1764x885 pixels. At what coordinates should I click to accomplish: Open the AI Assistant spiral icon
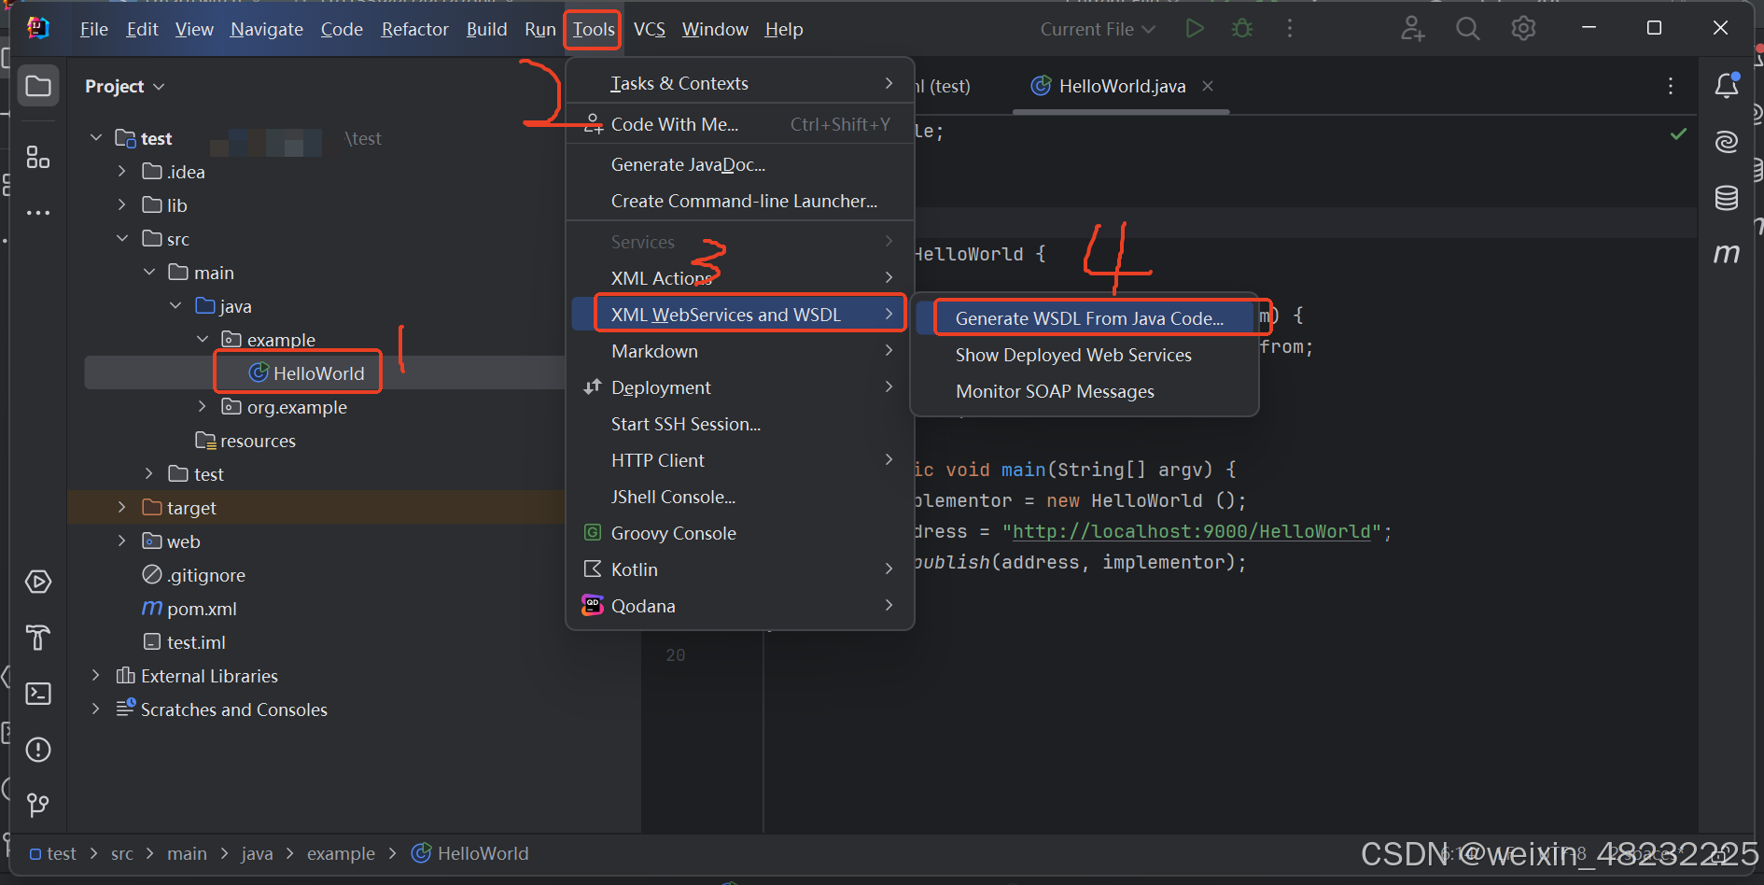1727,142
